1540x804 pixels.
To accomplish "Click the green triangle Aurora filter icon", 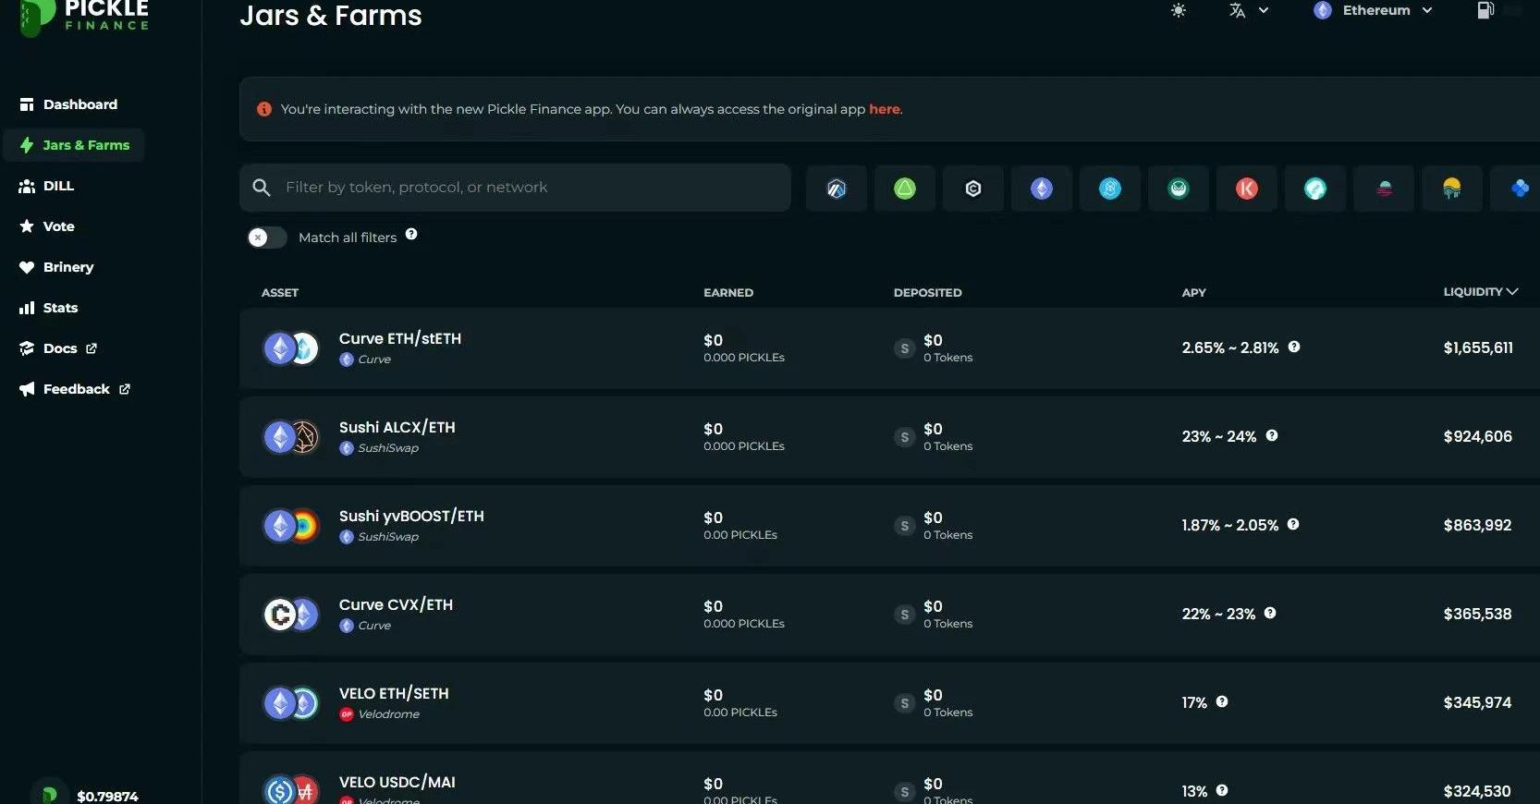I will (x=904, y=189).
